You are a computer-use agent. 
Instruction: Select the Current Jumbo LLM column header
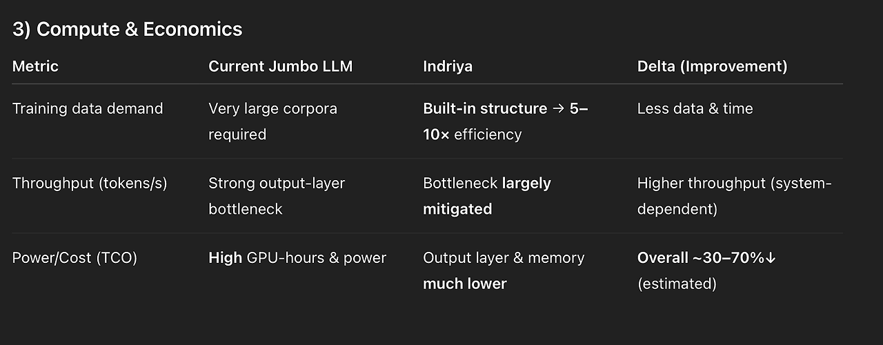coord(281,66)
